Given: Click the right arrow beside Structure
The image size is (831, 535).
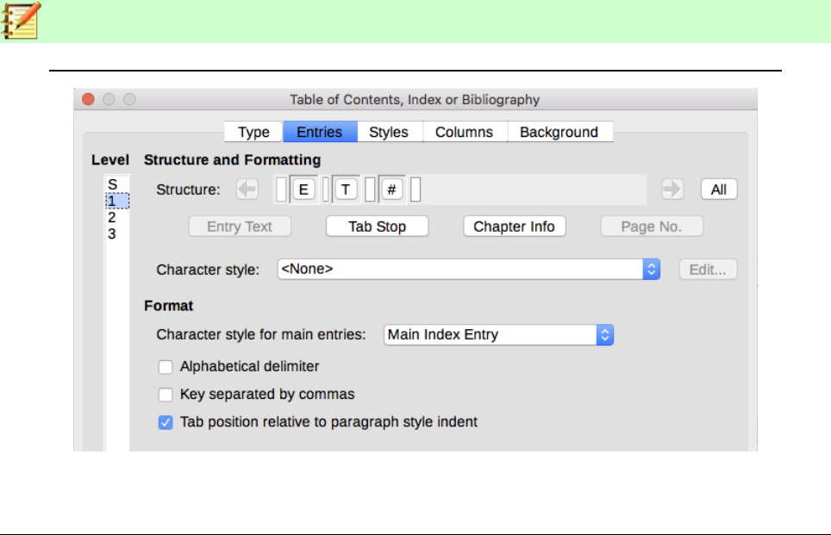Looking at the screenshot, I should (672, 190).
